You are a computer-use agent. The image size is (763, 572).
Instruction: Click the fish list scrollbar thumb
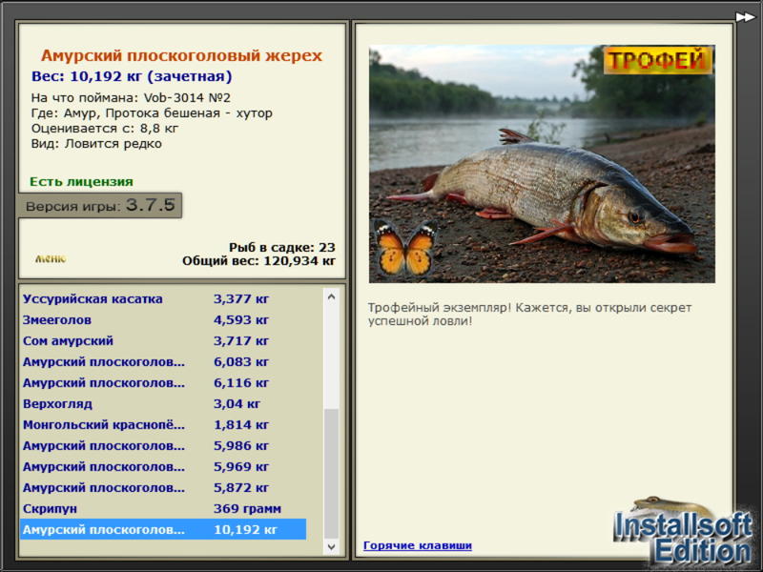pyautogui.click(x=331, y=473)
